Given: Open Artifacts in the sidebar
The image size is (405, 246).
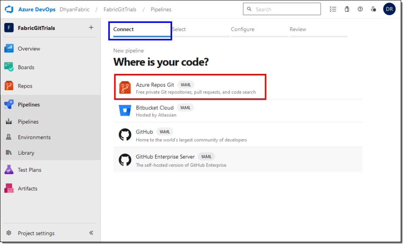Looking at the screenshot, I should pyautogui.click(x=27, y=188).
